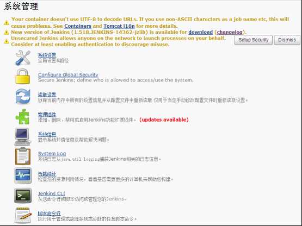The image size is (302, 226).
Task: Follow the Containers link in warning
Action: click(78, 26)
